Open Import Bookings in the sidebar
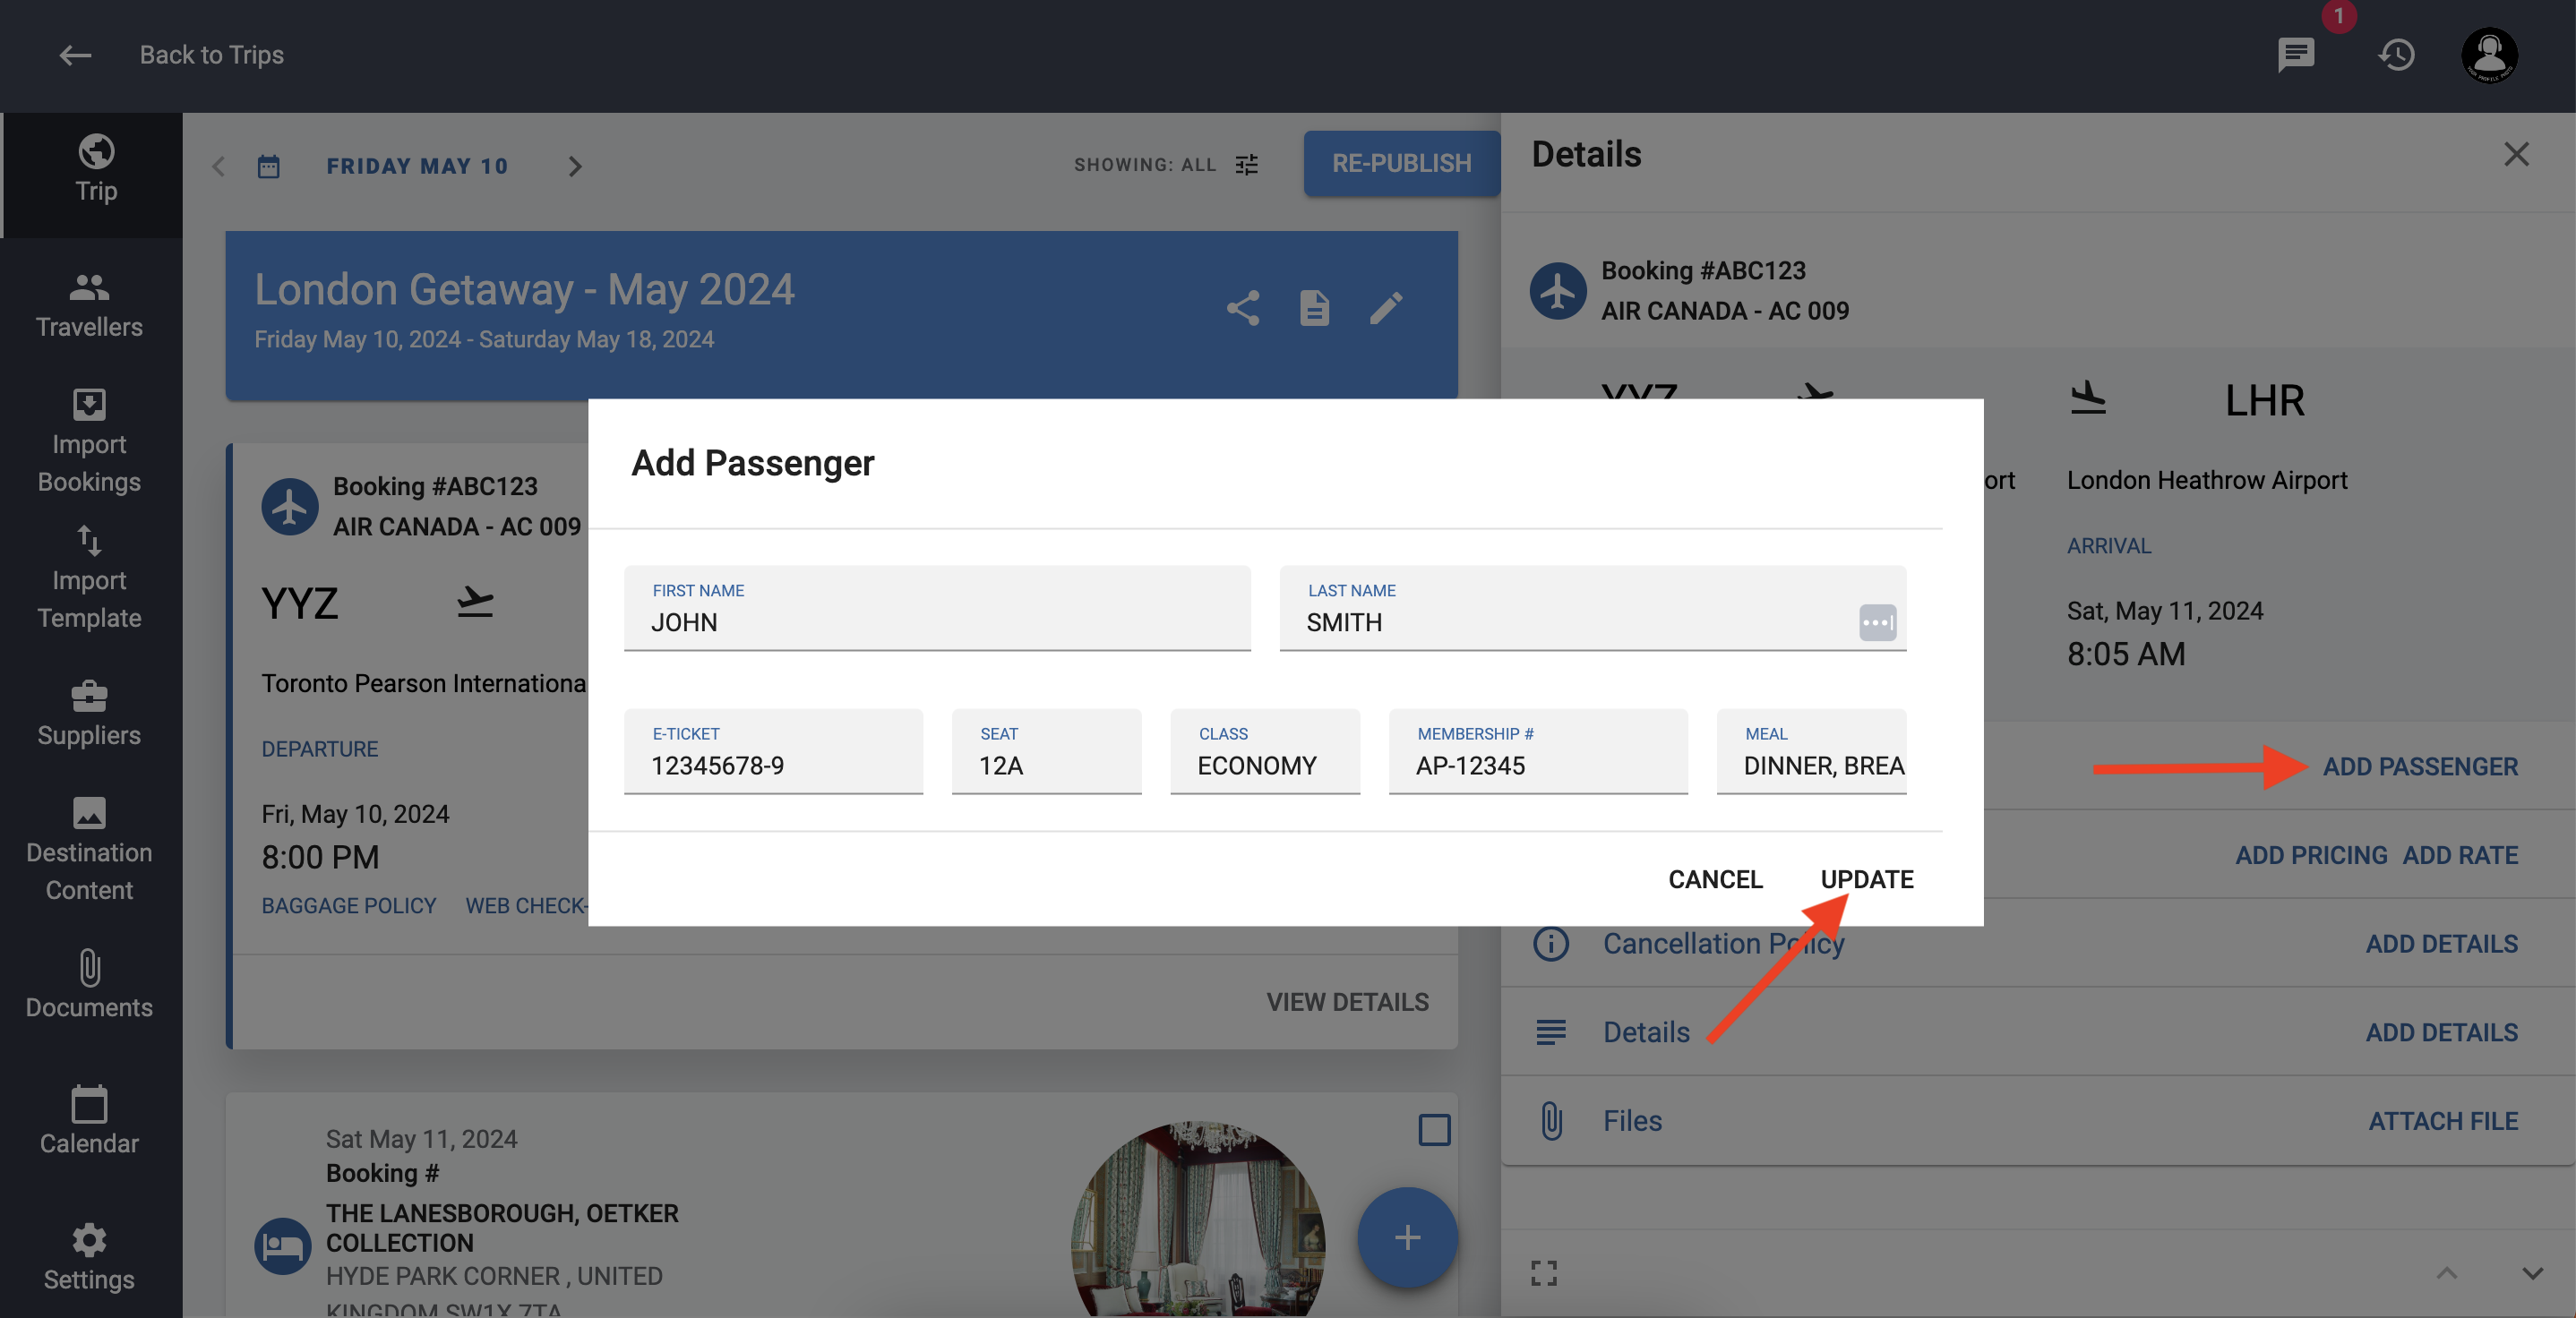Viewport: 2576px width, 1318px height. (89, 441)
